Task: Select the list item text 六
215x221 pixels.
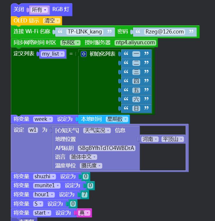Action: pos(136,99)
